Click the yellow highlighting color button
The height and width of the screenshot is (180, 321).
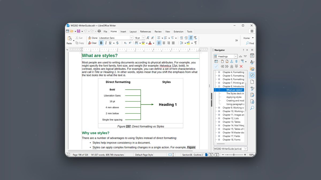click(143, 43)
